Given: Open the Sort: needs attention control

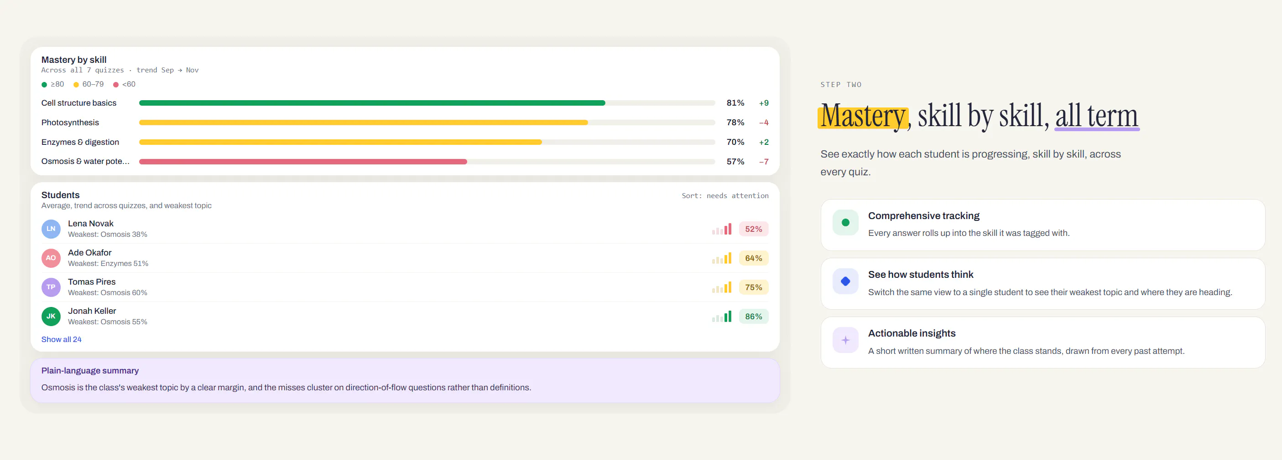Looking at the screenshot, I should coord(724,196).
